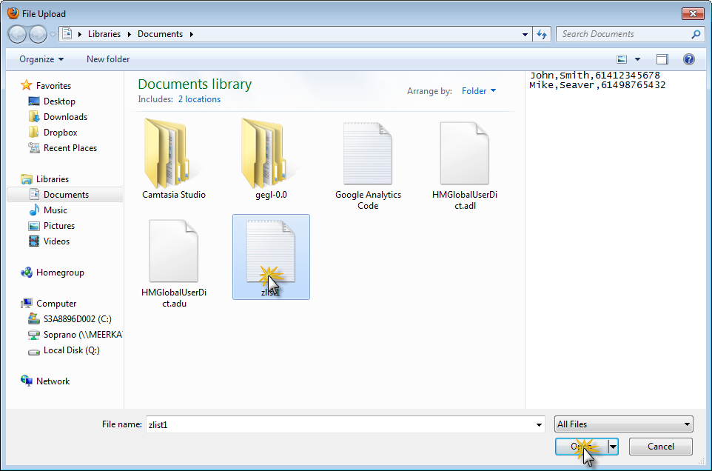
Task: Open the Organize dropdown menu
Action: pos(41,59)
